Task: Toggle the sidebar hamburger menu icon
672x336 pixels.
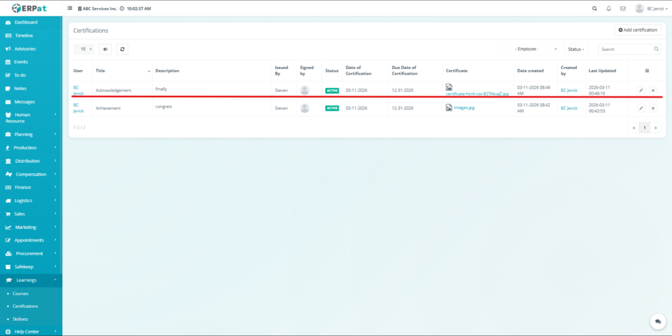Action: coord(70,9)
